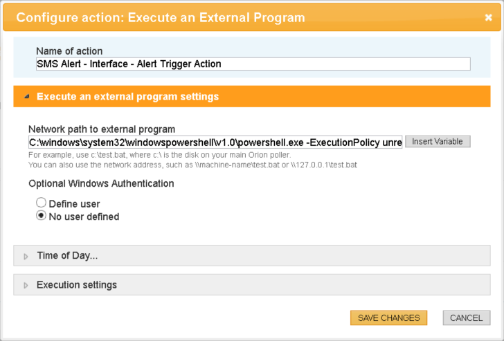Select the Define user radio button
504x341 pixels.
pos(41,203)
